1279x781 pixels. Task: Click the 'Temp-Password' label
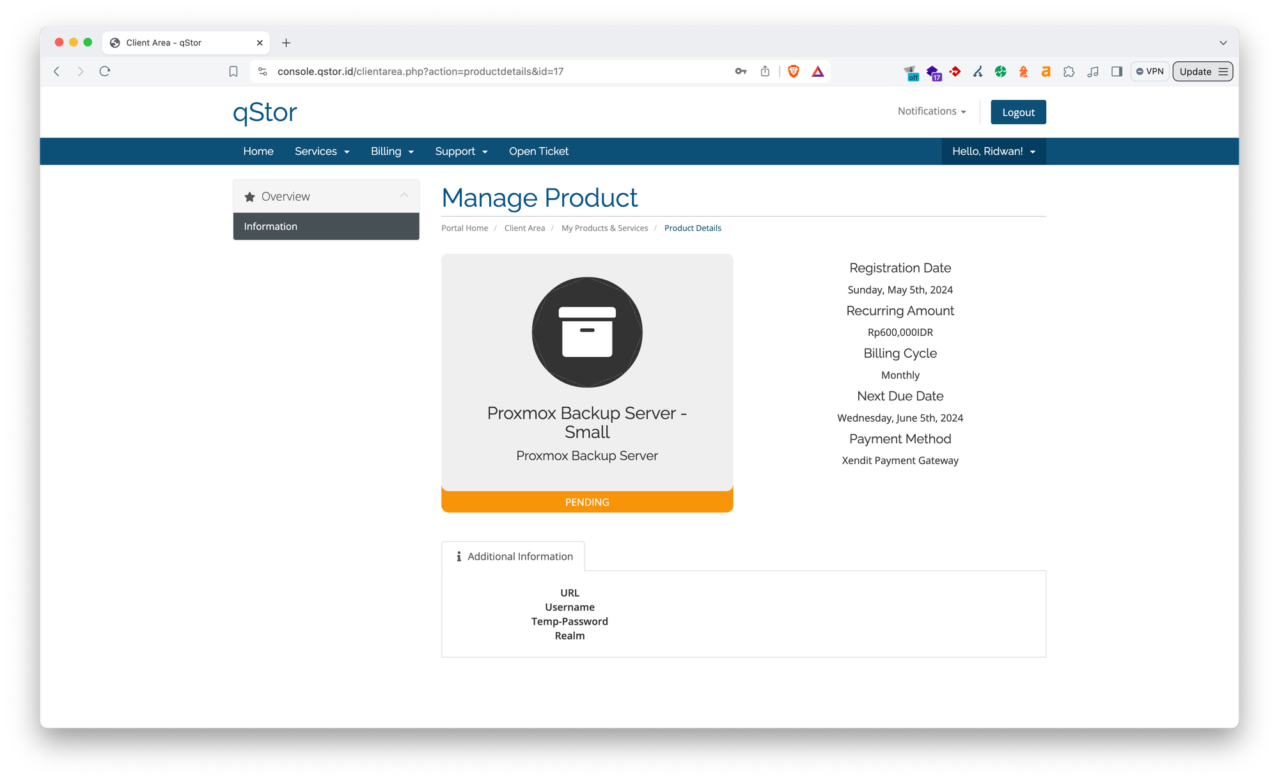click(570, 622)
